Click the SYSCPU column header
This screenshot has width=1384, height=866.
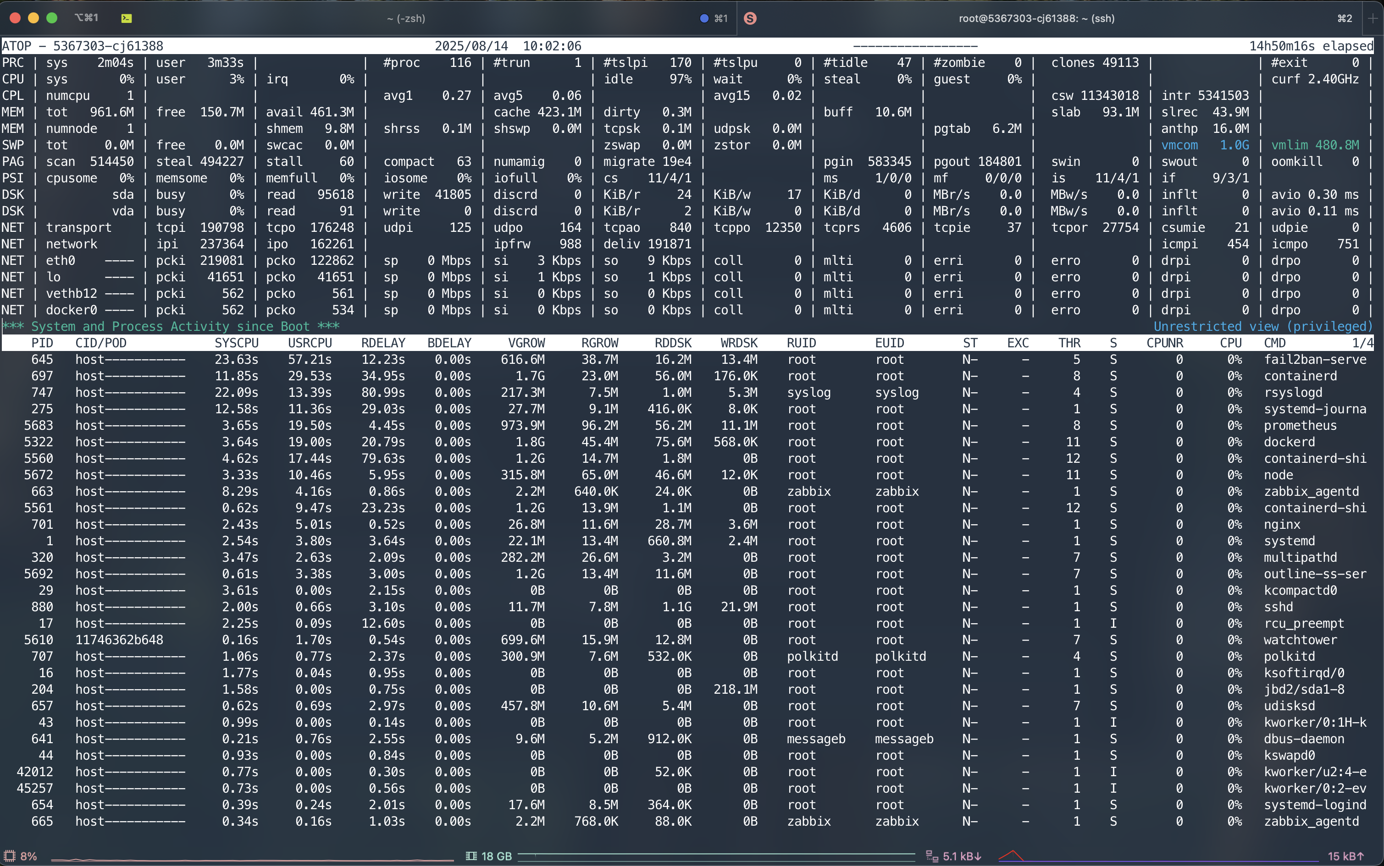pos(237,343)
